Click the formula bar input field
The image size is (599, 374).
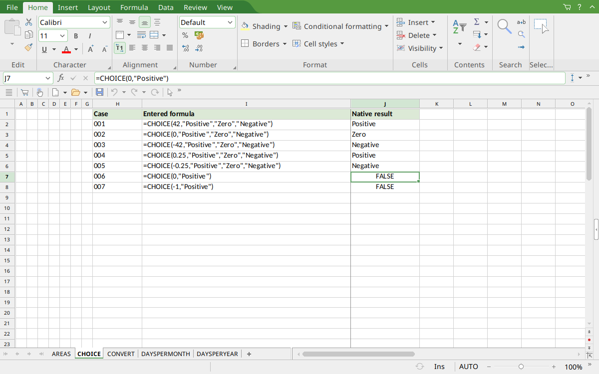click(x=329, y=78)
